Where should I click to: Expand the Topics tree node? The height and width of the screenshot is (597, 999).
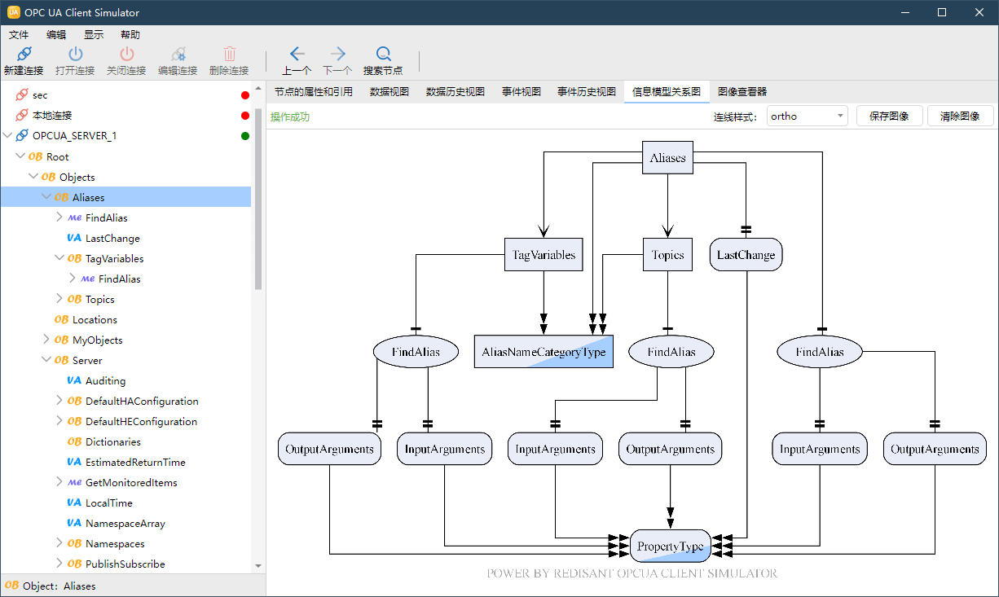tap(59, 299)
